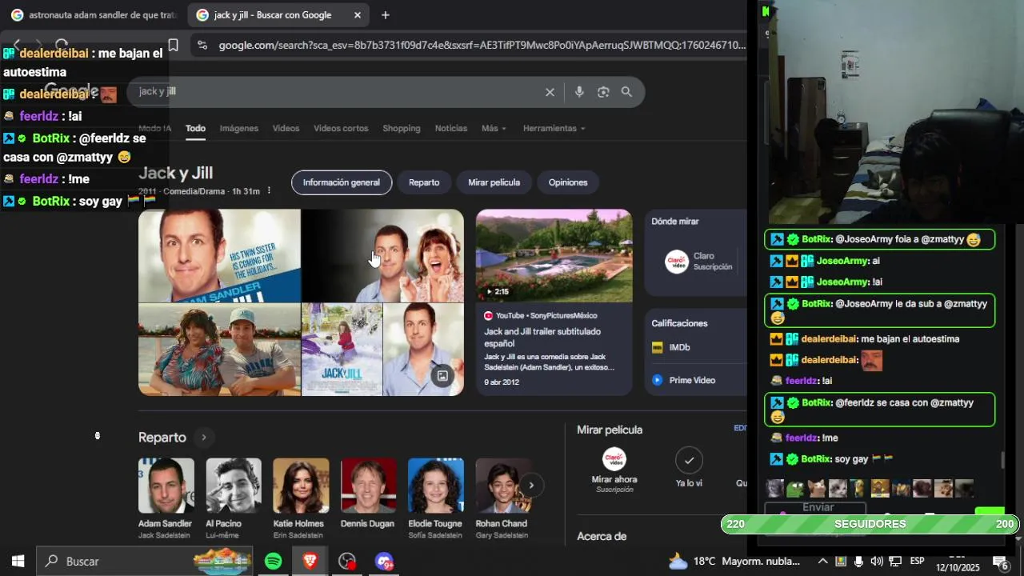Open Google Lens image search icon

[x=603, y=92]
